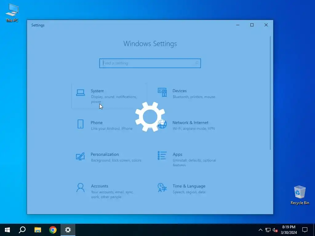Click 'Speech, region, date' text
The image size is (315, 236).
189,192
